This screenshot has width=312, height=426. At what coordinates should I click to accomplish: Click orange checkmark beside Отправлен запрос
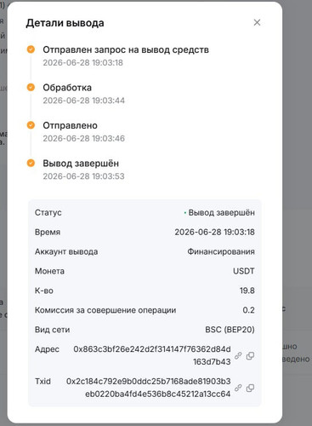[x=31, y=49]
